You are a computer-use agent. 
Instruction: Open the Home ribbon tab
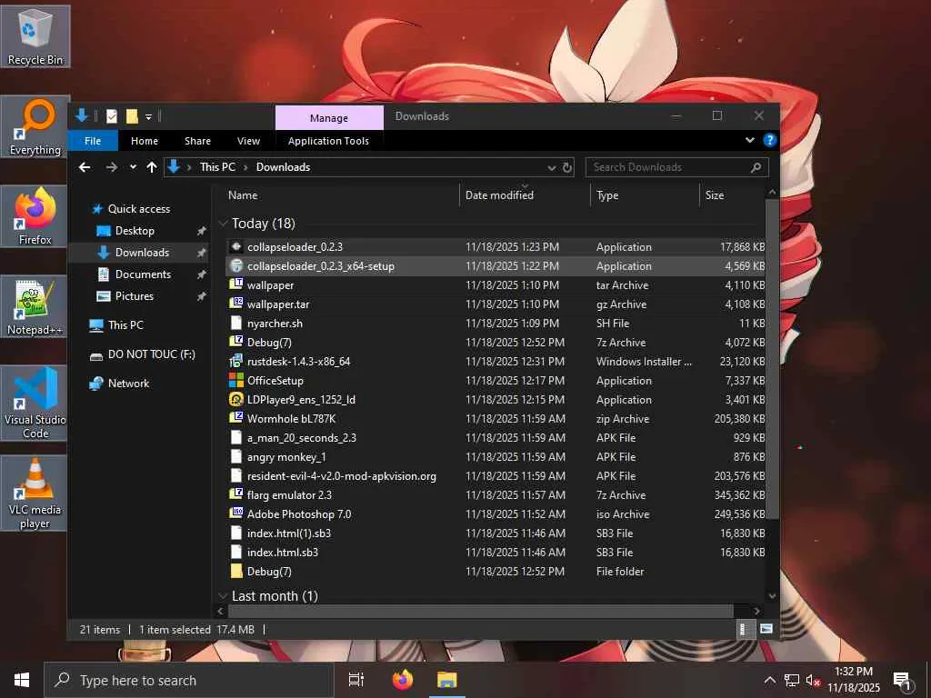click(145, 141)
